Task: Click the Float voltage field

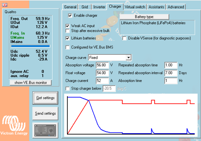Action: 102,73
